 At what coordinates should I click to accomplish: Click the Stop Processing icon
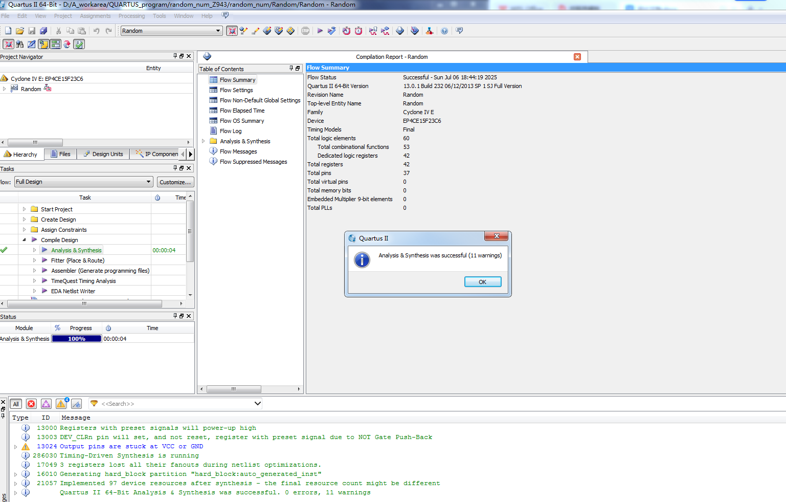tap(305, 31)
